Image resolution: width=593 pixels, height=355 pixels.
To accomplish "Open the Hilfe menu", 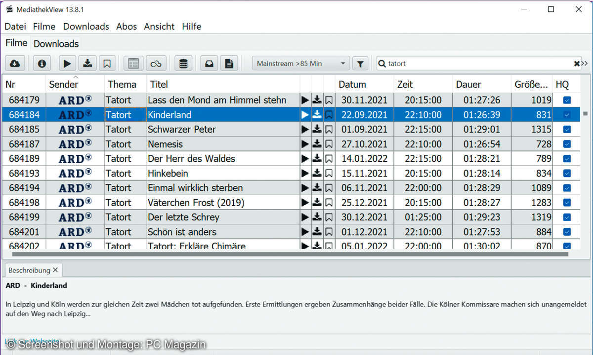I will click(192, 27).
